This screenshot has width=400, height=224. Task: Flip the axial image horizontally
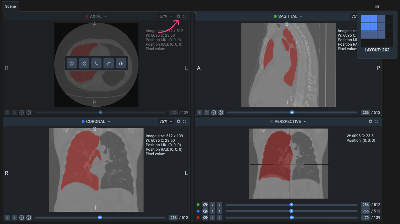pyautogui.click(x=109, y=64)
